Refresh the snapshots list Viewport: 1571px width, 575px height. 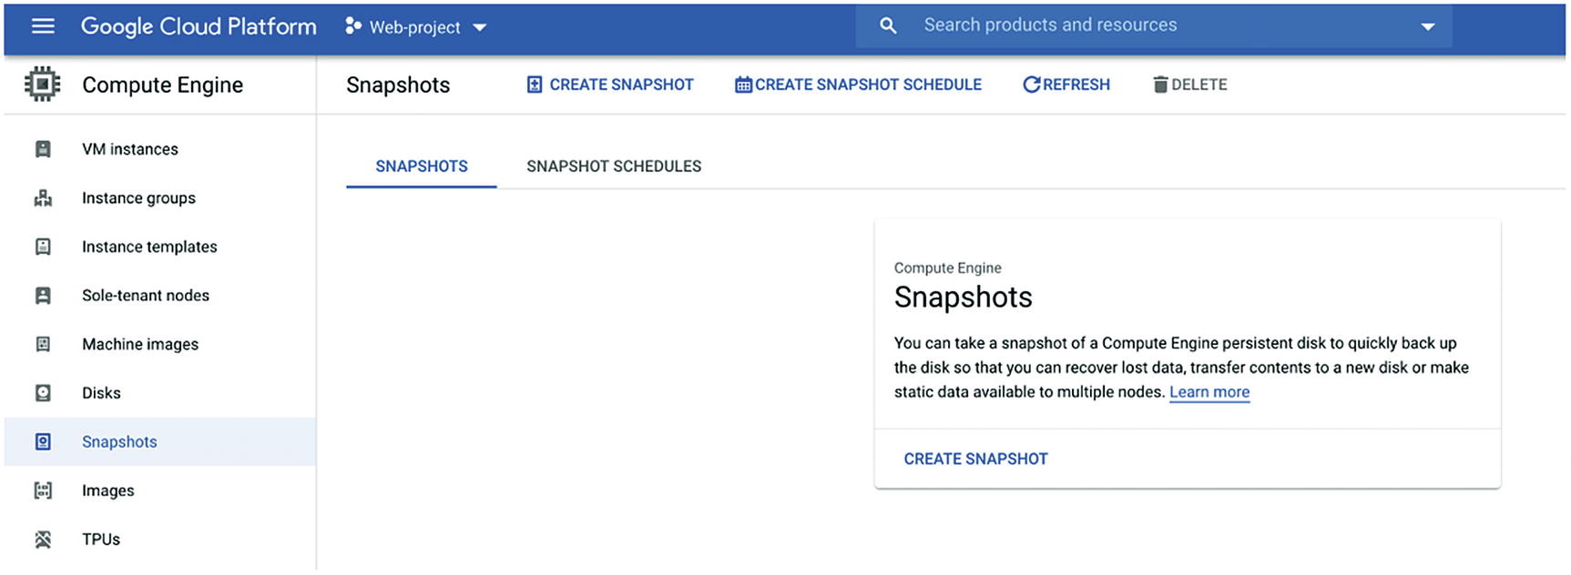[1066, 85]
